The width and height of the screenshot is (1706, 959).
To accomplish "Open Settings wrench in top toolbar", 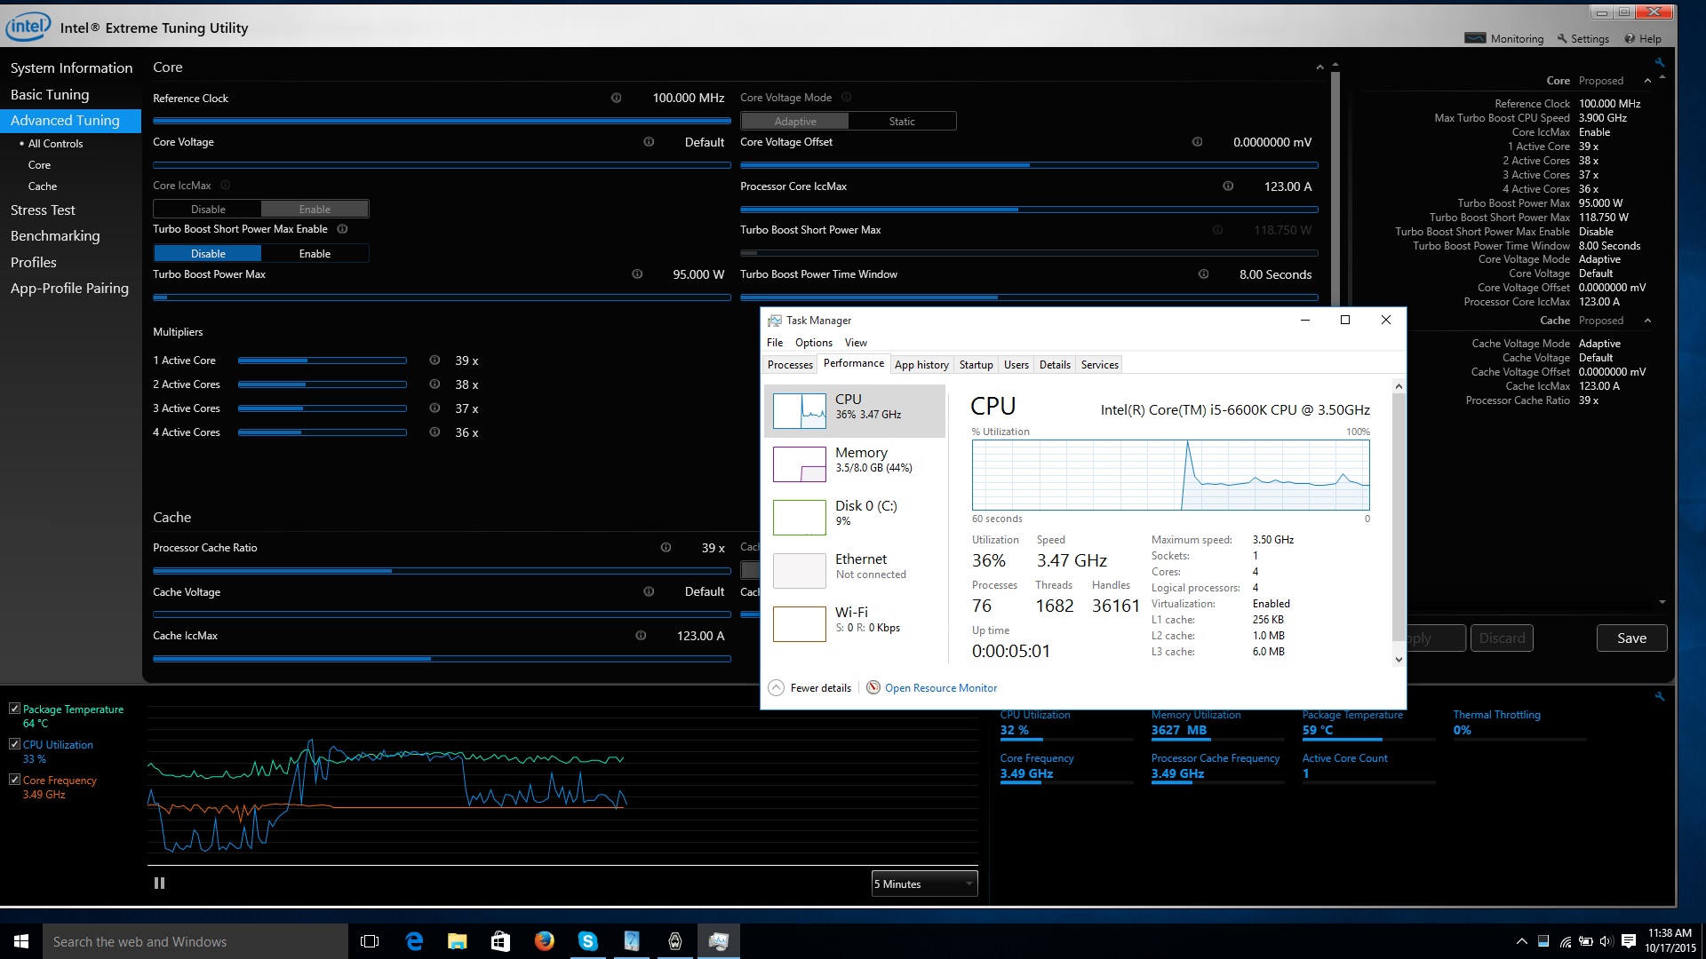I will 1583,39.
